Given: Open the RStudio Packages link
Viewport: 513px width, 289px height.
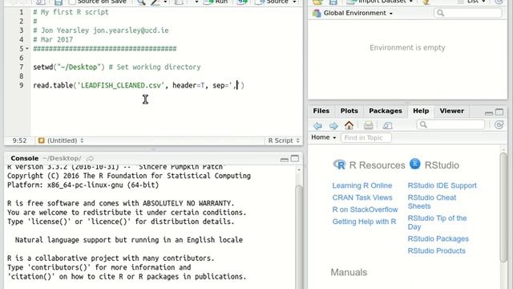Looking at the screenshot, I should pyautogui.click(x=438, y=239).
